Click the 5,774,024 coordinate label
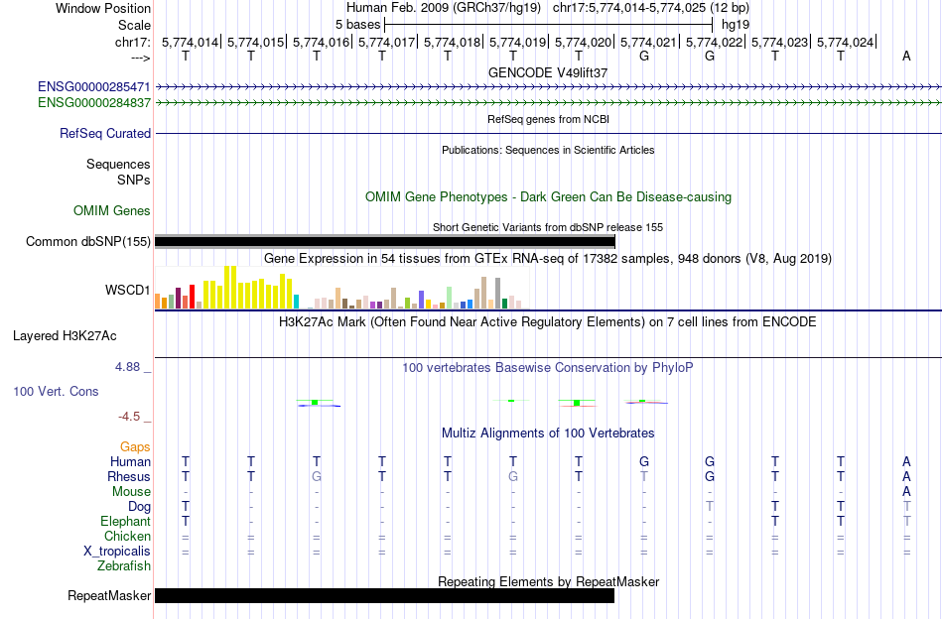The image size is (943, 619). (x=845, y=42)
